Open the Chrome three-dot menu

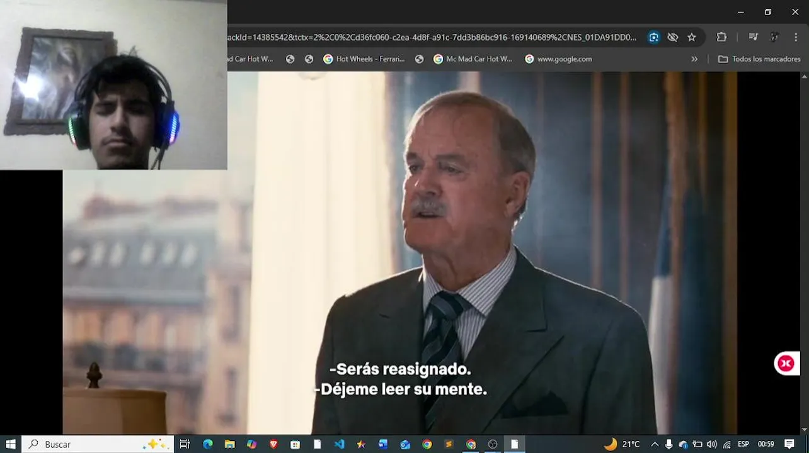(x=796, y=37)
